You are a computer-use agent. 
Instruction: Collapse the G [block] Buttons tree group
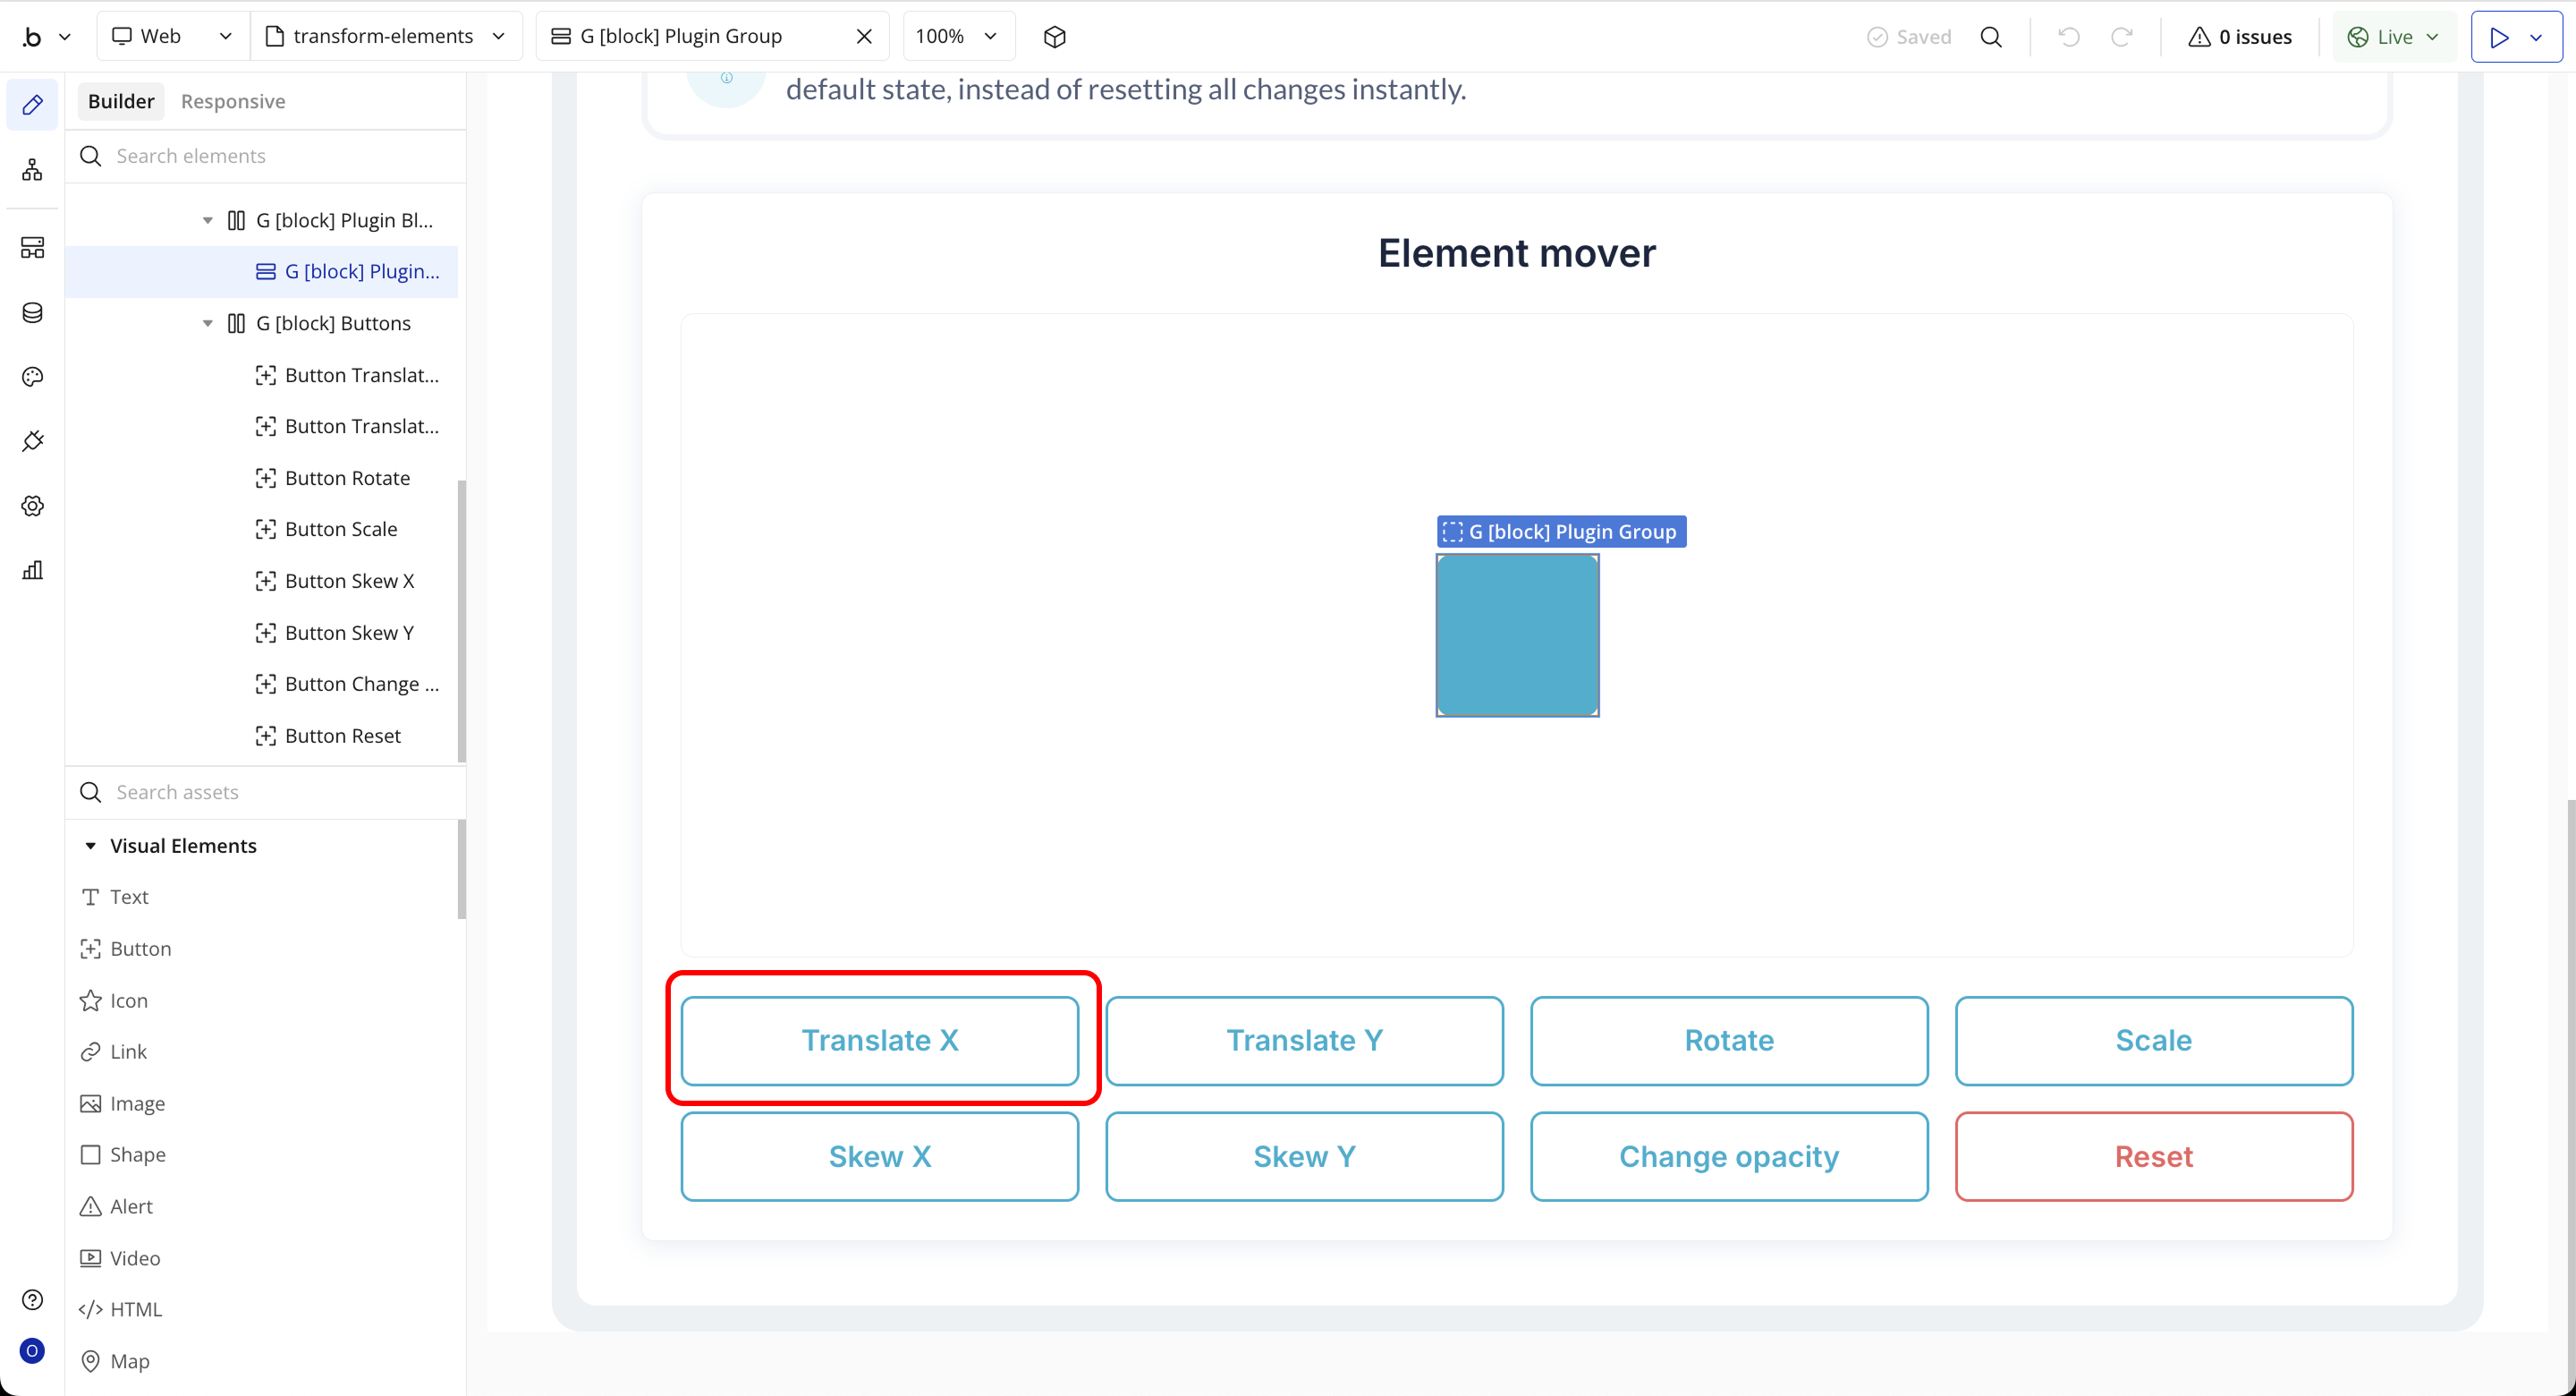pos(208,323)
